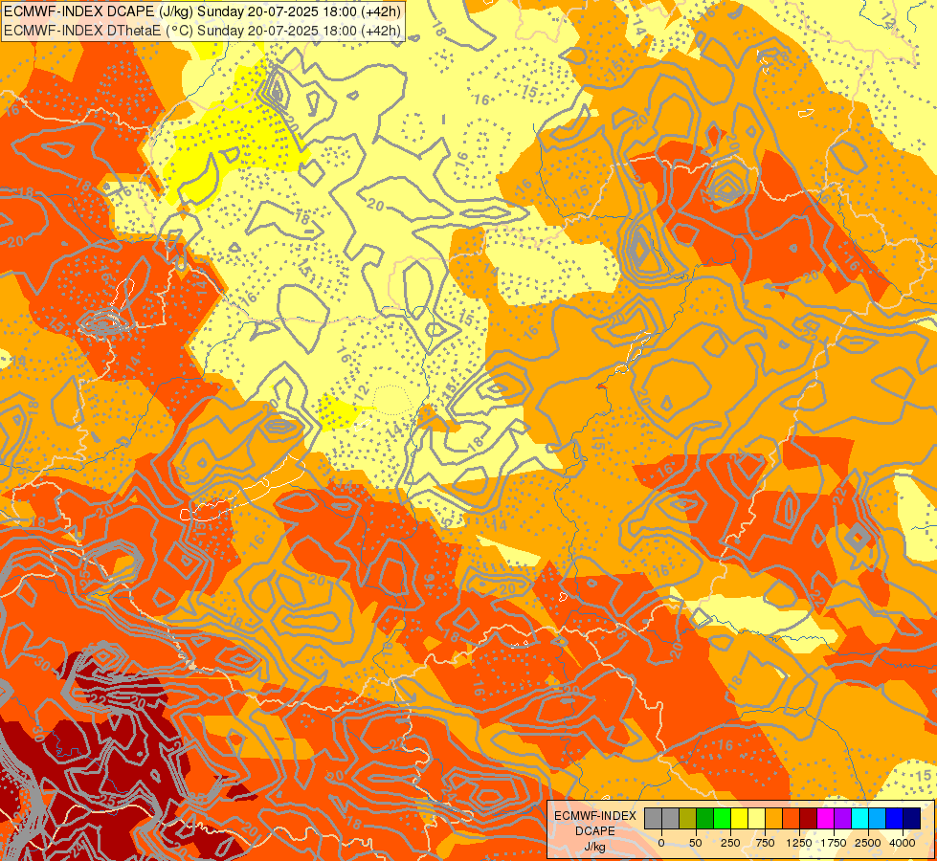937x861 pixels.
Task: Click the DCAPE title line at top
Action: click(203, 11)
